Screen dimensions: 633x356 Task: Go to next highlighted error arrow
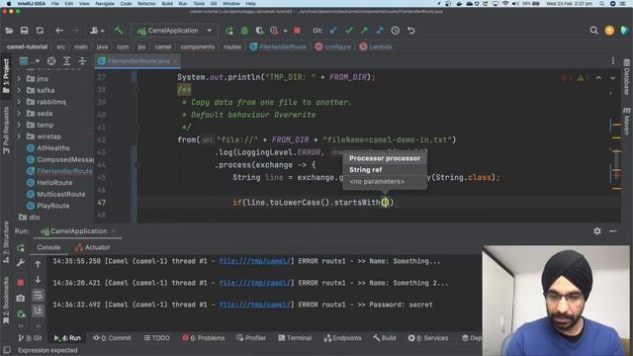[613, 77]
